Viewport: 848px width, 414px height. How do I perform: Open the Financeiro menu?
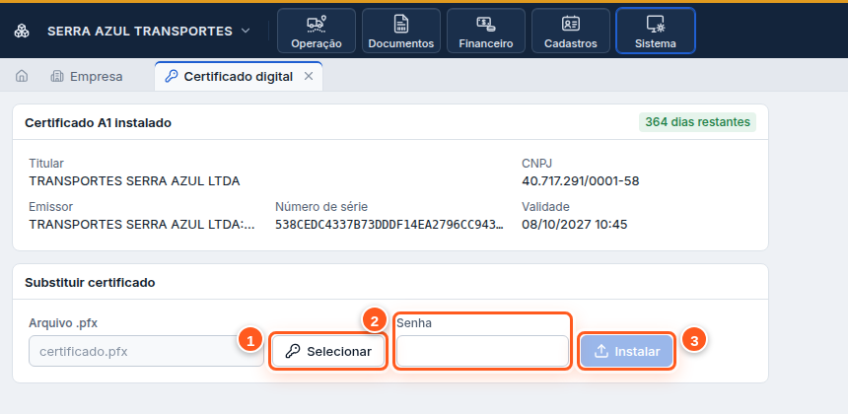(486, 31)
